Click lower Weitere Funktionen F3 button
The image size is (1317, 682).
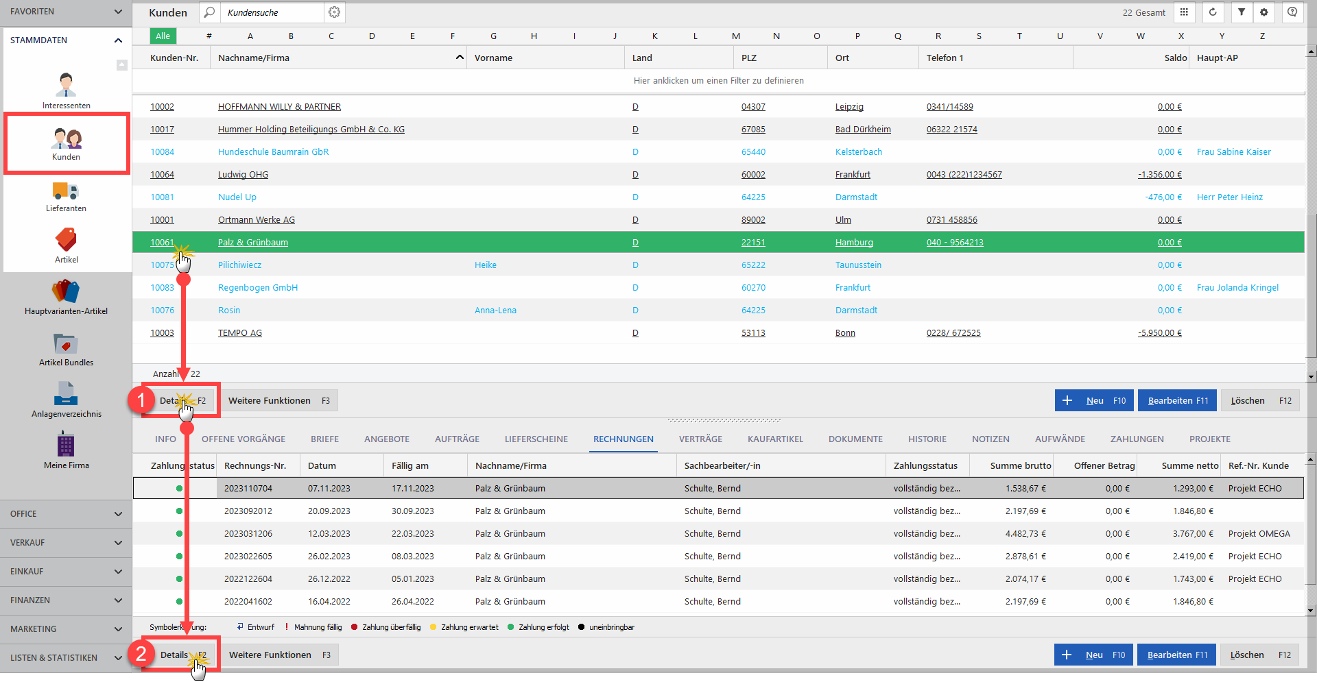coord(280,655)
